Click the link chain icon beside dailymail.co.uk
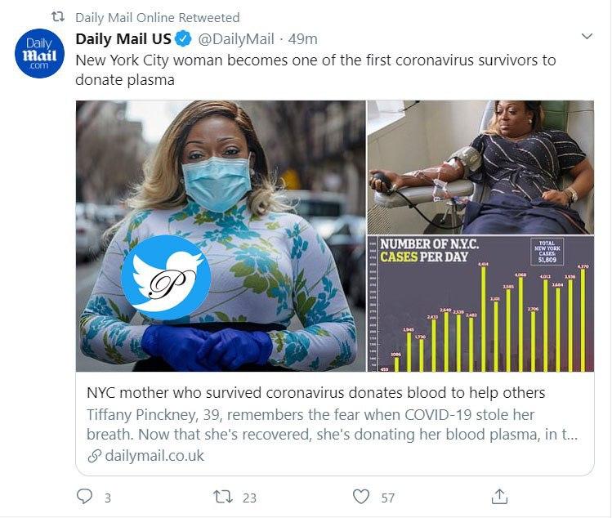The width and height of the screenshot is (612, 518). click(x=95, y=455)
